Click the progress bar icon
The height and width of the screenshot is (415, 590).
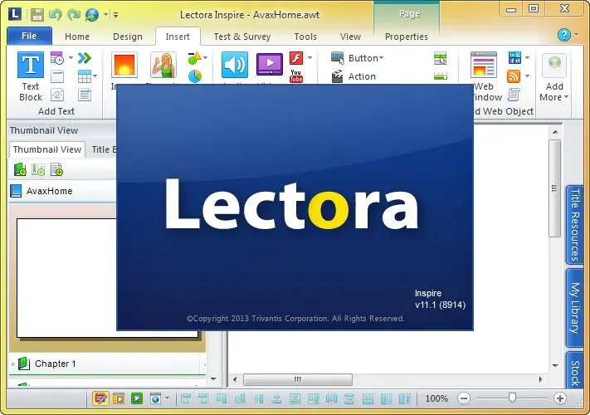pos(441,76)
